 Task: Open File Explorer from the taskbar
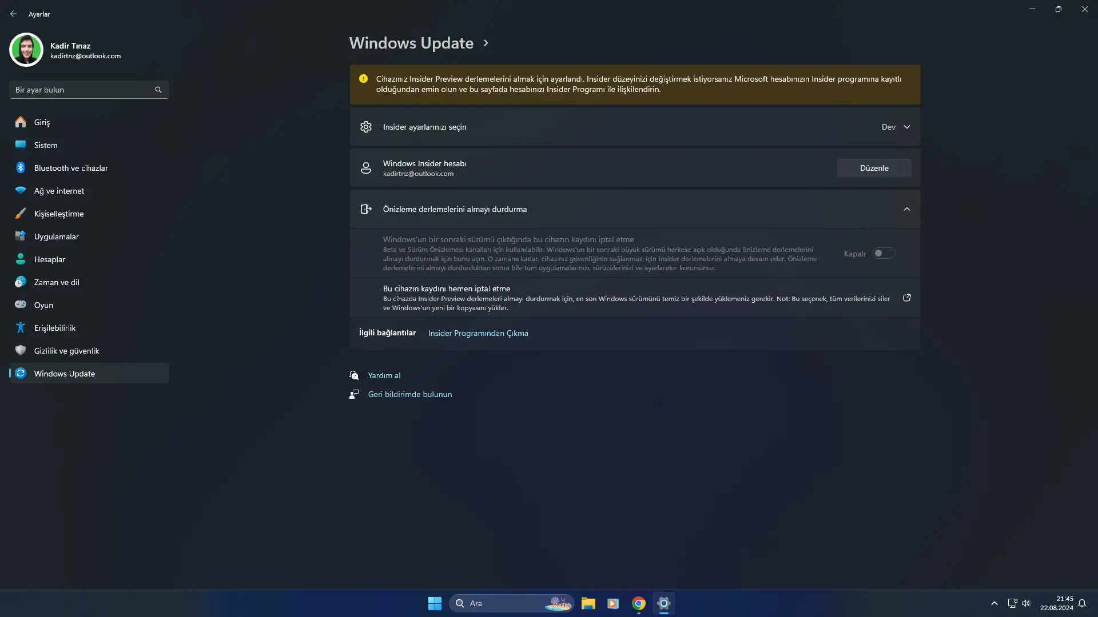tap(588, 603)
